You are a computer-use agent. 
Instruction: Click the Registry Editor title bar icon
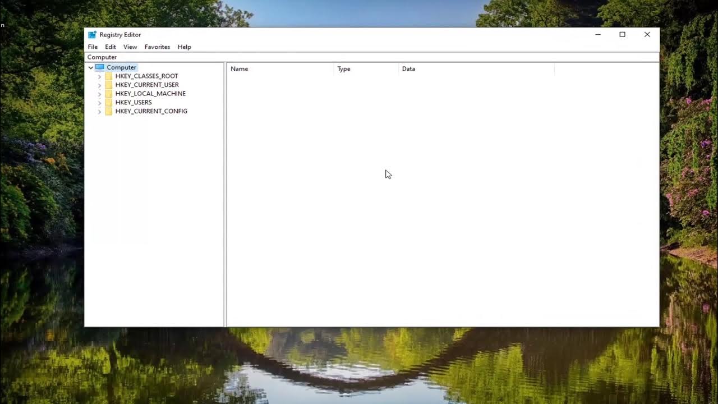pyautogui.click(x=92, y=35)
